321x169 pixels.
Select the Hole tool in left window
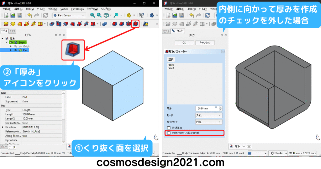coord(59,24)
